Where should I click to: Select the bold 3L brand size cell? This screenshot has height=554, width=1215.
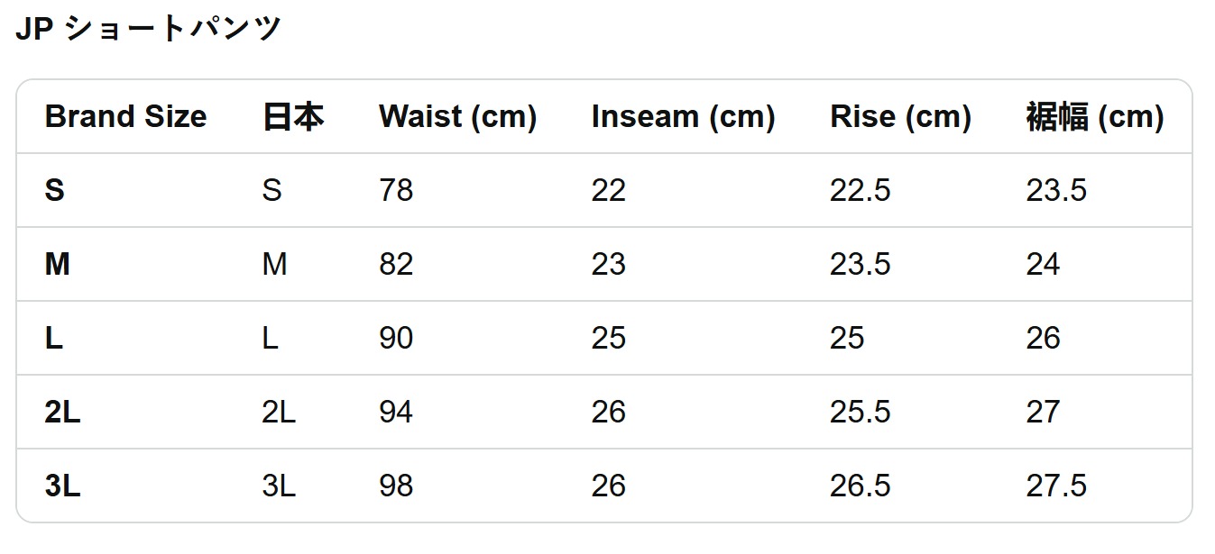62,486
